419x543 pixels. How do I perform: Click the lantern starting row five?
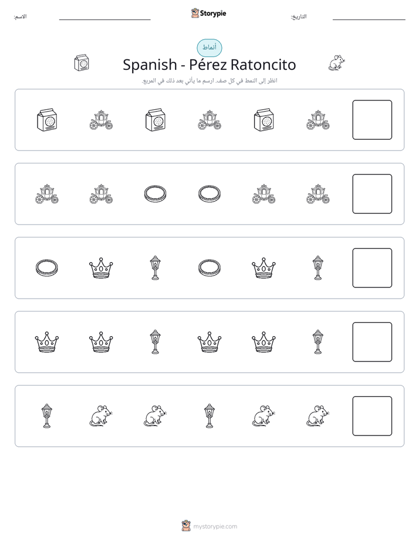tap(47, 416)
